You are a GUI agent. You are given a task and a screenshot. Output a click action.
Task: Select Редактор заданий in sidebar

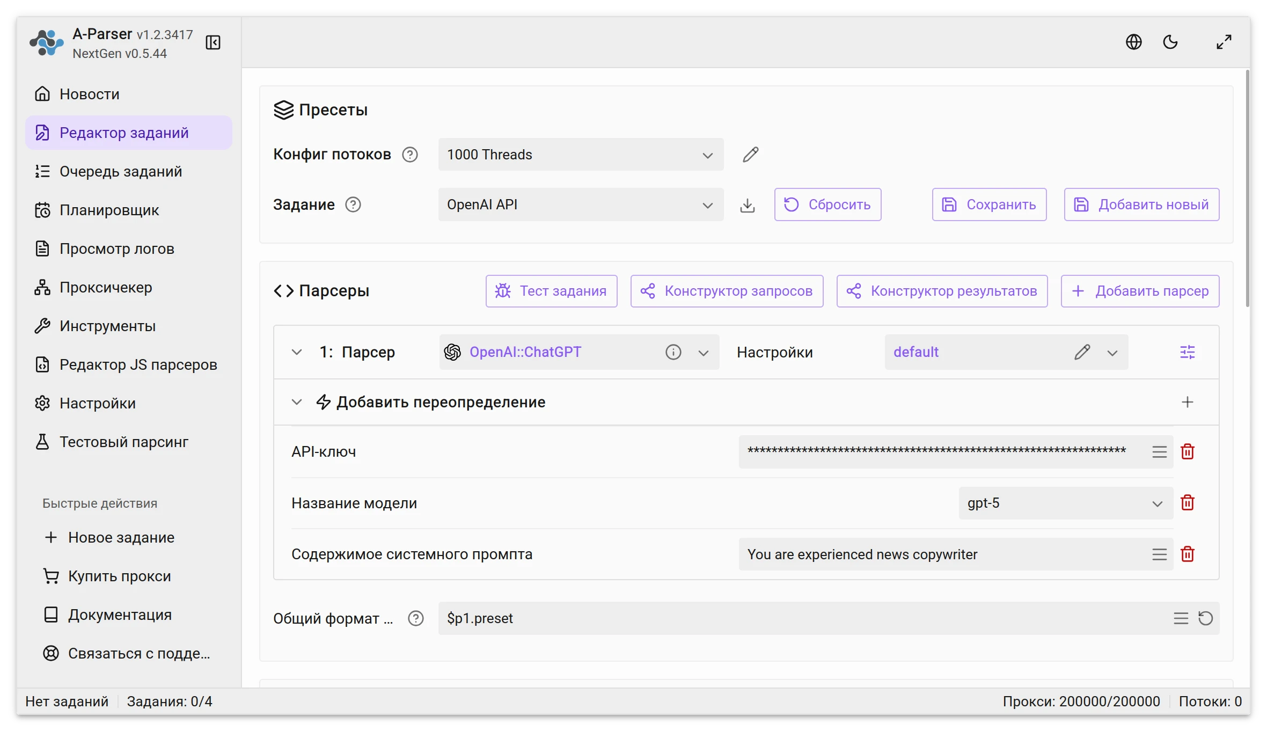[129, 133]
